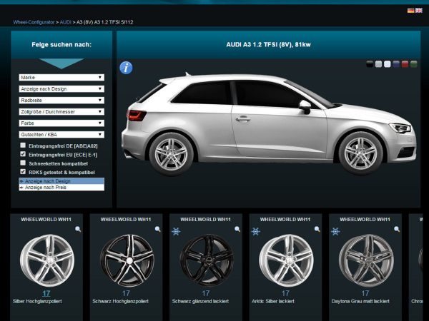Click 'AUDI A3 1.2 TFSI (8V), 81kw' title

coord(268,44)
